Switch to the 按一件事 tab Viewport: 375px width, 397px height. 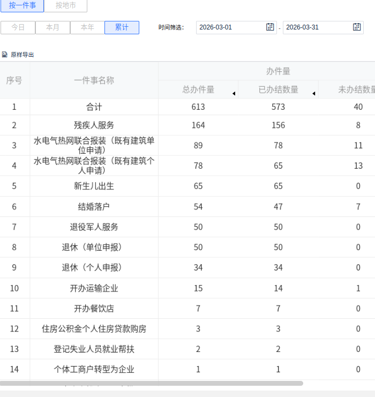(22, 6)
